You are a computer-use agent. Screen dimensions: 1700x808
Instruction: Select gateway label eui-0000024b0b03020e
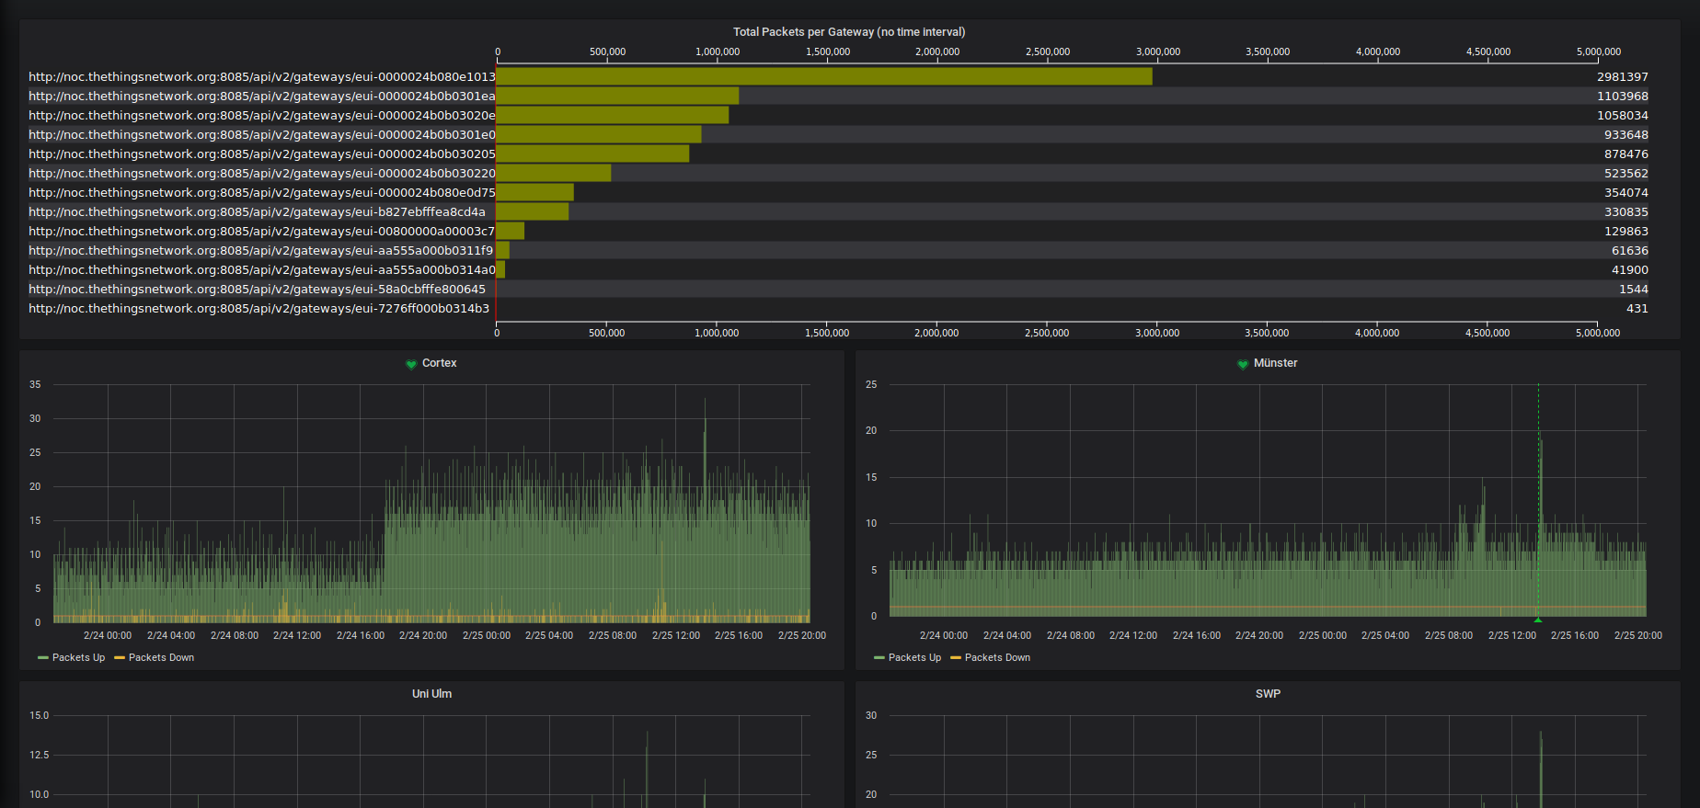pos(262,116)
